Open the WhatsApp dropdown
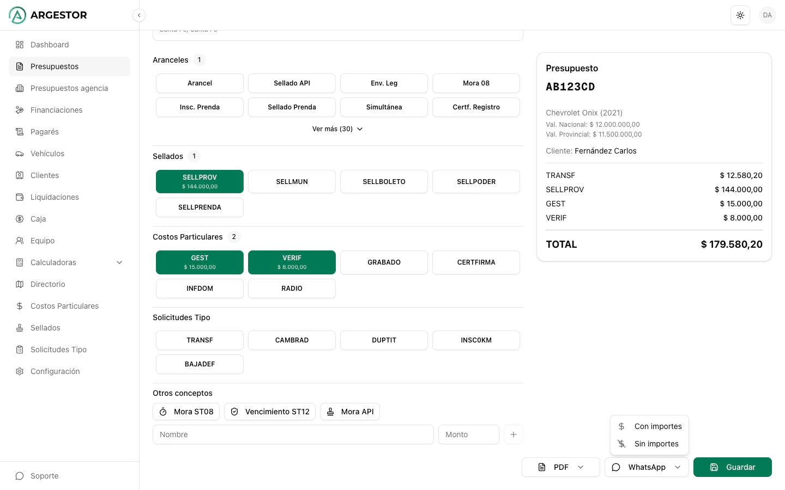Screen dimensions: 785x490 [647, 467]
